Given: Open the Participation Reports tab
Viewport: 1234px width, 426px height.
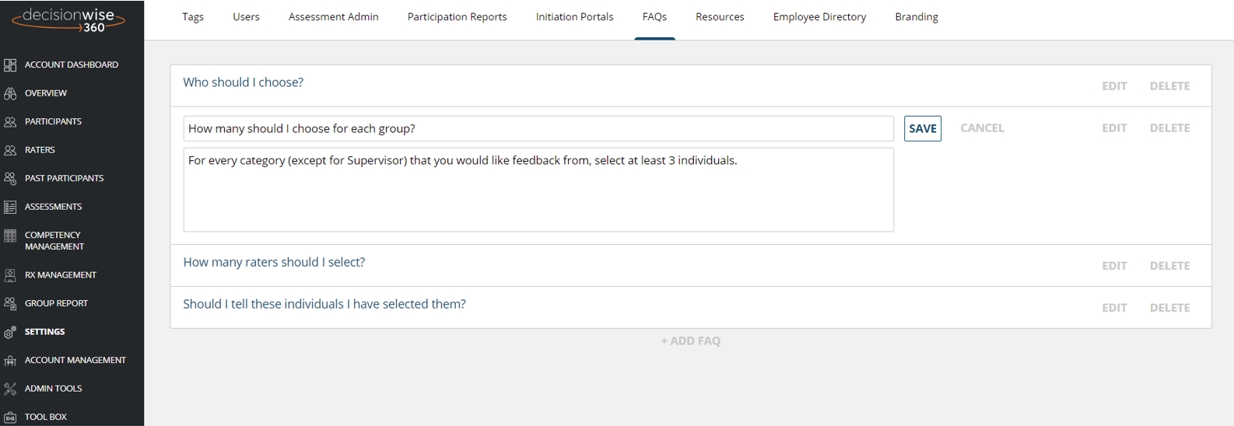Looking at the screenshot, I should point(457,17).
